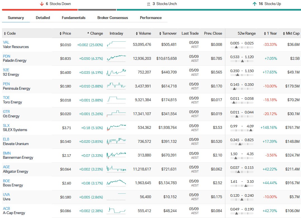Image resolution: width=301 pixels, height=218 pixels.
Task: Sort table by Code column
Action: click(x=10, y=34)
